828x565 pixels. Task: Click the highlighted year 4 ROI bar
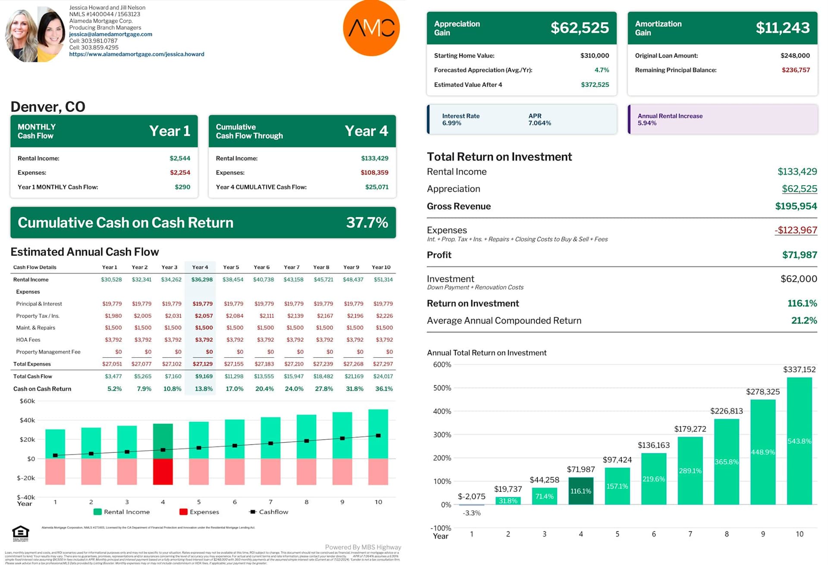click(580, 491)
